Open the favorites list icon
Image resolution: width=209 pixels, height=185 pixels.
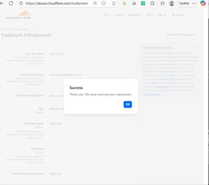click(163, 3)
